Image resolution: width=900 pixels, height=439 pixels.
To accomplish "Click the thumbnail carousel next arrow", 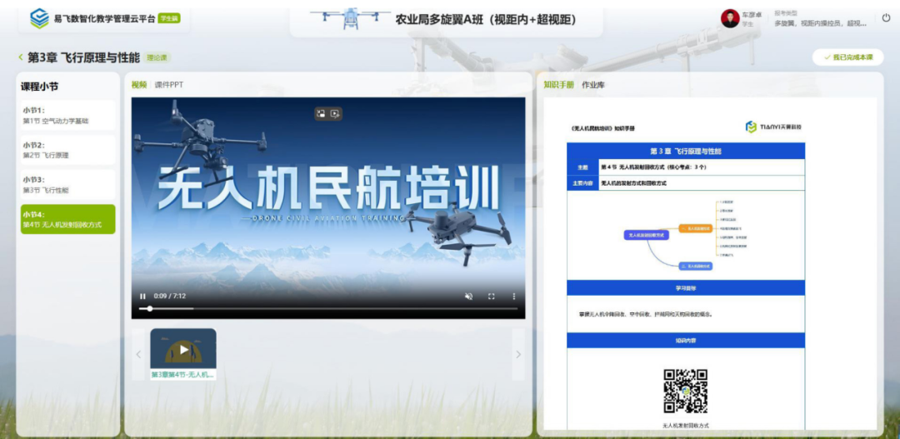I will (x=518, y=354).
